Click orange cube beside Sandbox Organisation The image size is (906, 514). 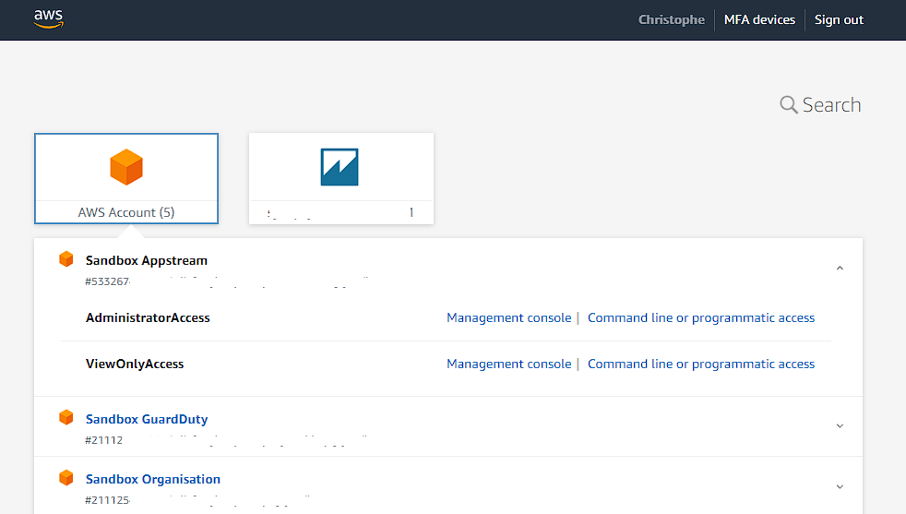tap(66, 478)
